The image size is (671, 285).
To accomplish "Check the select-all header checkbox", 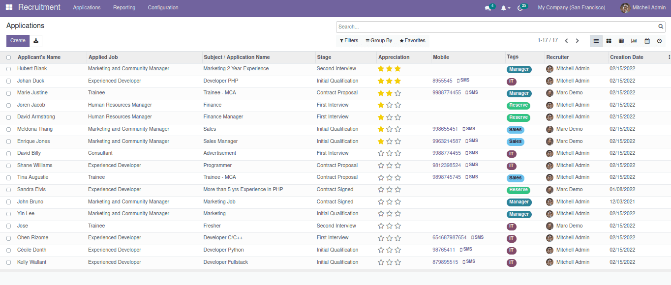I will pyautogui.click(x=8, y=57).
